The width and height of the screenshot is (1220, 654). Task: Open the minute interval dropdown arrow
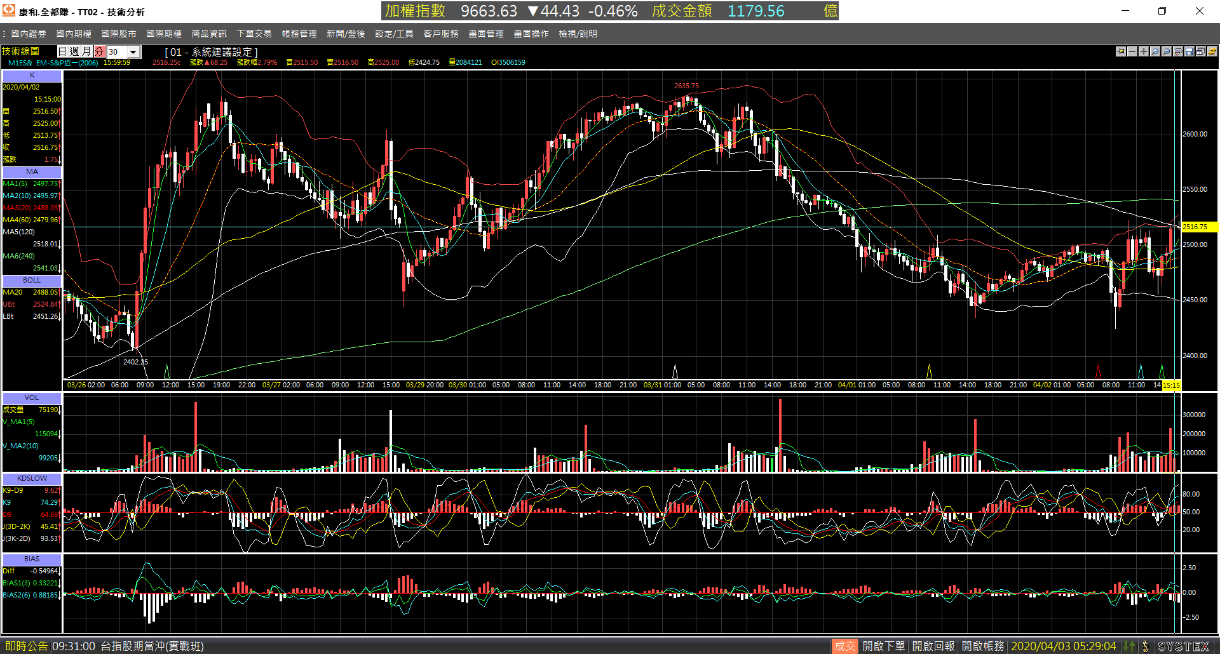point(133,52)
